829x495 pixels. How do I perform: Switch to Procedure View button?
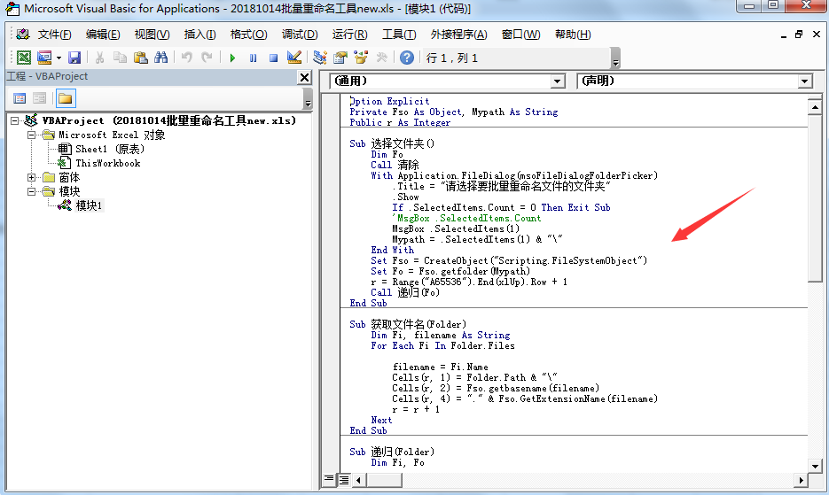point(329,480)
